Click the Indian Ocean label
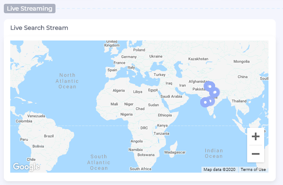Screen dimensions: 283x185 tap(214, 153)
